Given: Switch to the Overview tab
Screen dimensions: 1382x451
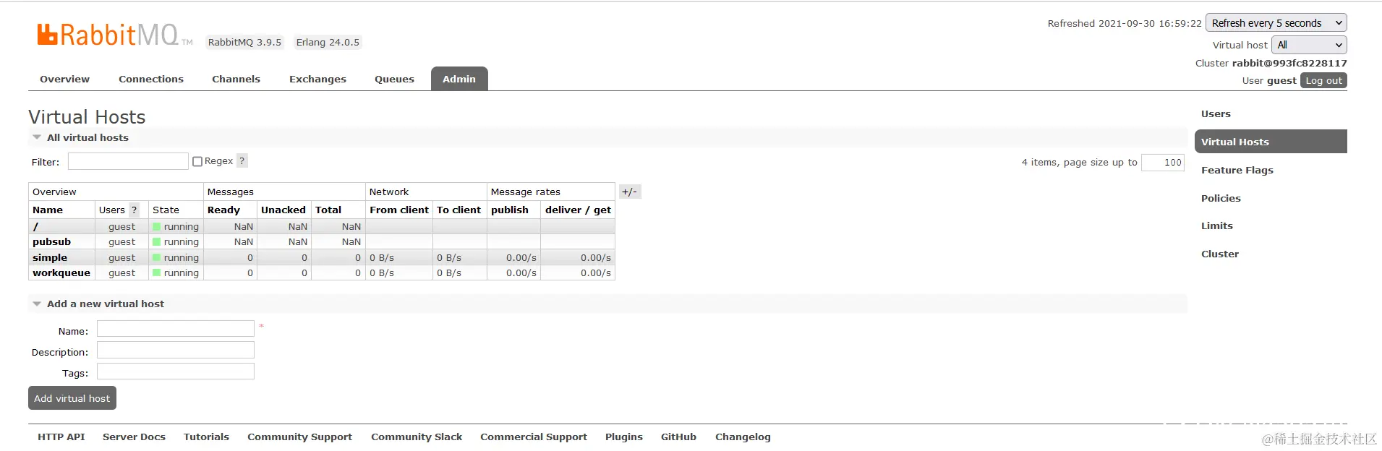Looking at the screenshot, I should pos(65,79).
